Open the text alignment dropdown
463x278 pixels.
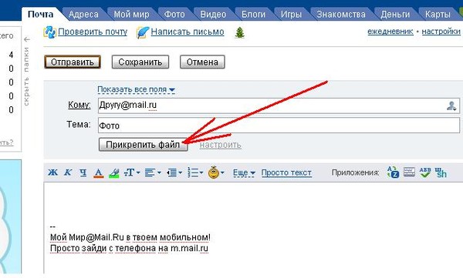coord(153,172)
